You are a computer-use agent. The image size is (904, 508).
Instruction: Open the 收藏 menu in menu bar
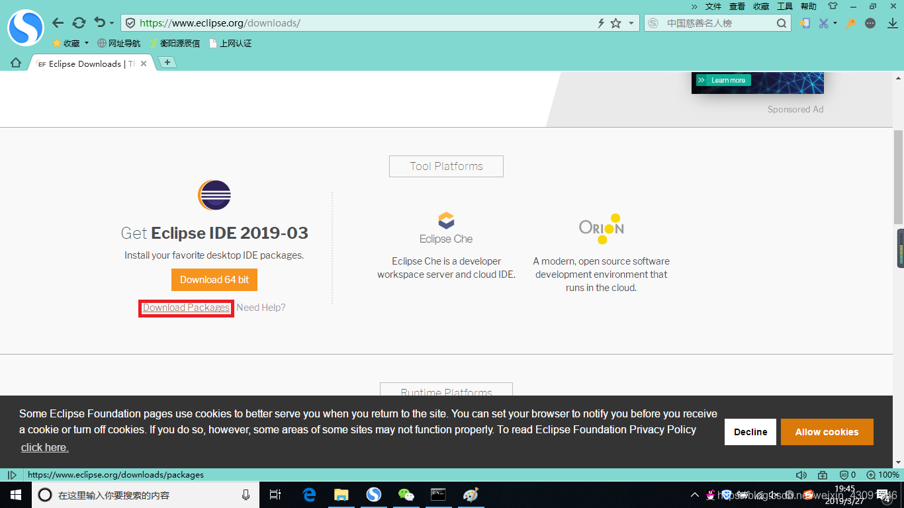(x=761, y=6)
